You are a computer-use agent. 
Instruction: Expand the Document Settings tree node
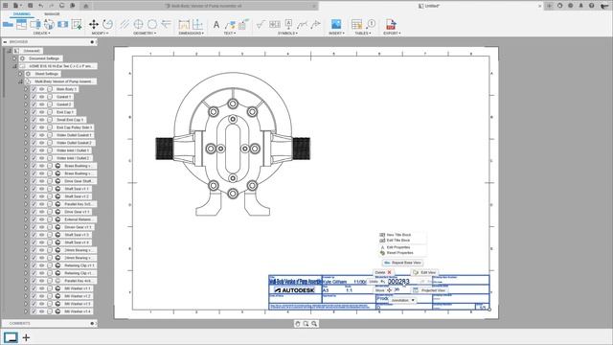14,58
